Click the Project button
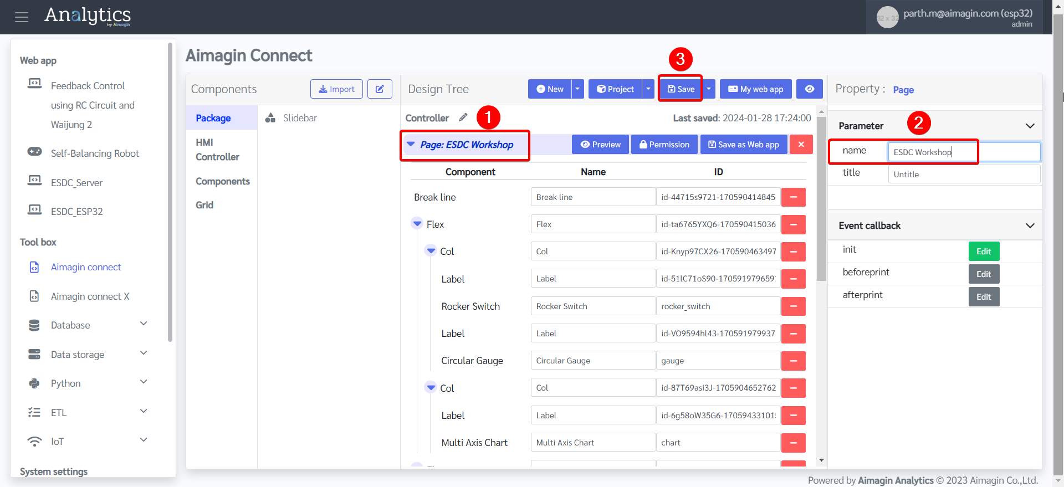Screen dimensions: 1064x487 point(615,89)
